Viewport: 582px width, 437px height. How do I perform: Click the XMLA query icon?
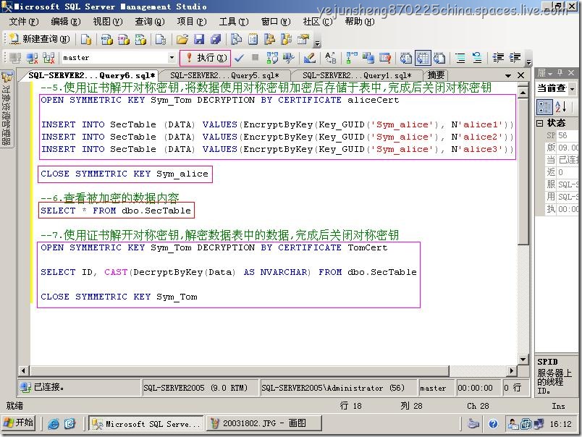click(x=140, y=39)
